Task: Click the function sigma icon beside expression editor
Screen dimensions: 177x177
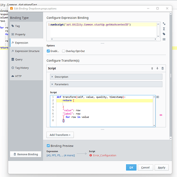Action: [164, 29]
